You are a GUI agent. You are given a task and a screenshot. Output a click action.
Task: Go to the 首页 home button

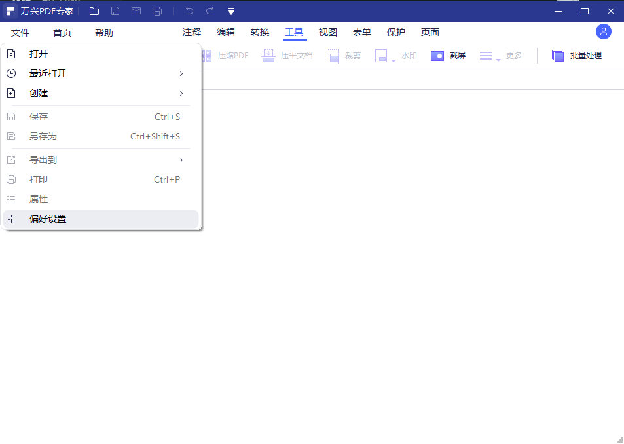(62, 33)
